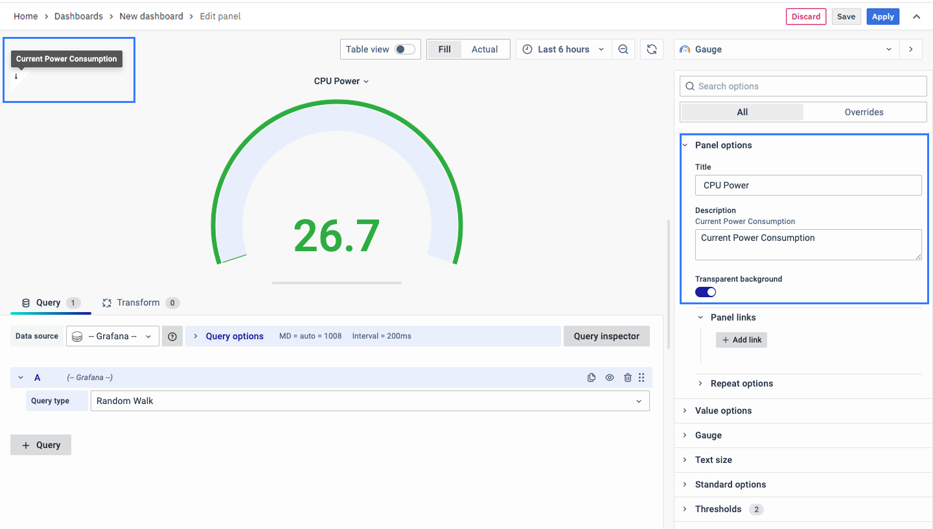Click the Apply button
Screen dimensions: 933x529
tap(882, 17)
